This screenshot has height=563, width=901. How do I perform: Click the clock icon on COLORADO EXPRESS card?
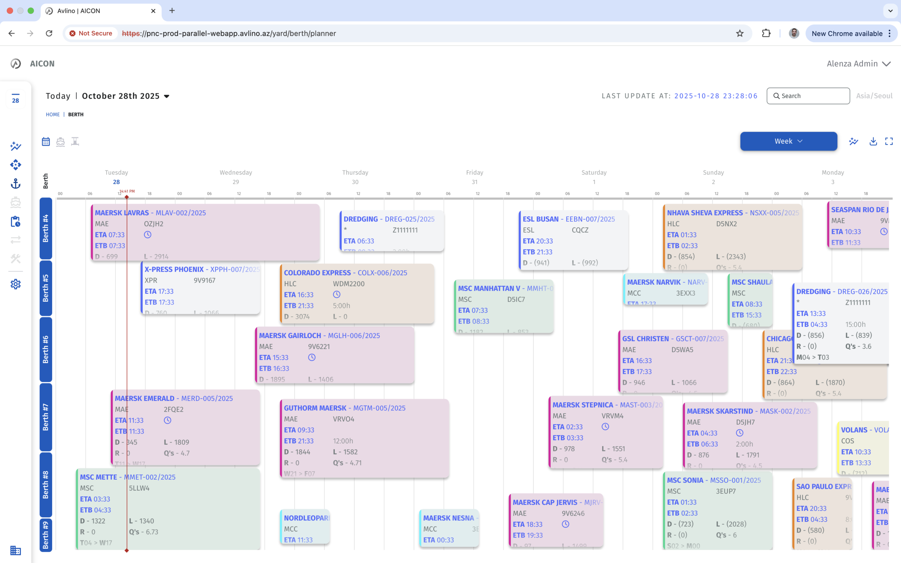(x=336, y=295)
